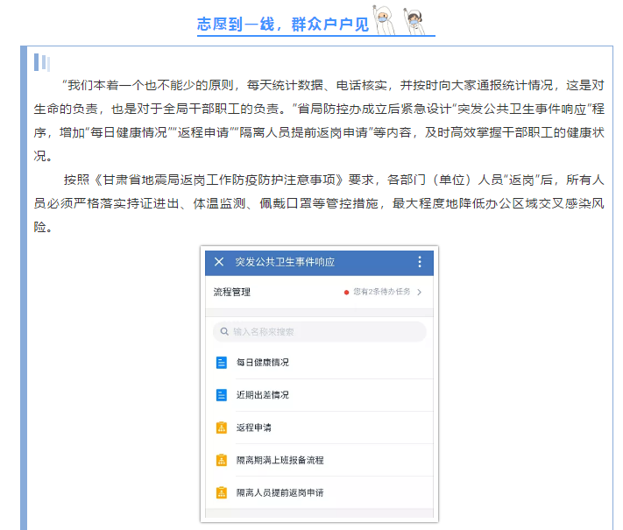623x530 pixels.
Task: Expand pending tasks chevron arrow
Action: (x=419, y=292)
